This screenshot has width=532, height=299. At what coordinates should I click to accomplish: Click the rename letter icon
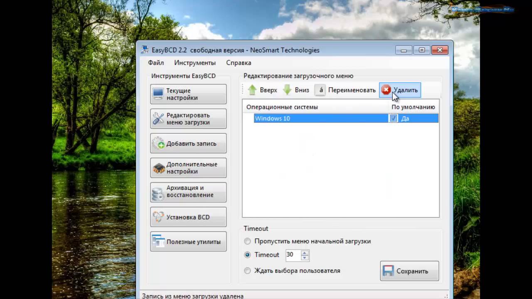pos(320,90)
